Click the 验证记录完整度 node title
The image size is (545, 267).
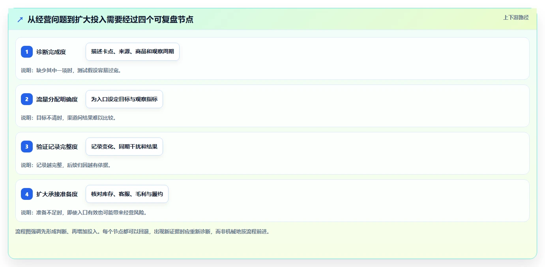pos(57,147)
